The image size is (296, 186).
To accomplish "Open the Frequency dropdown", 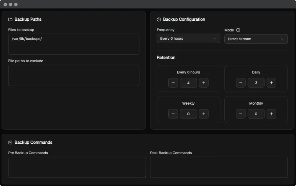I will click(188, 38).
